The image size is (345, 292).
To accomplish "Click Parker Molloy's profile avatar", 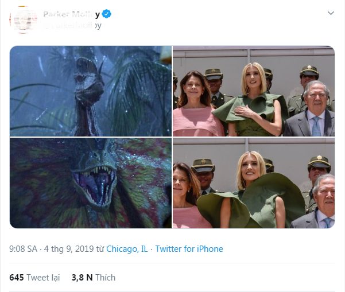I will (x=24, y=20).
